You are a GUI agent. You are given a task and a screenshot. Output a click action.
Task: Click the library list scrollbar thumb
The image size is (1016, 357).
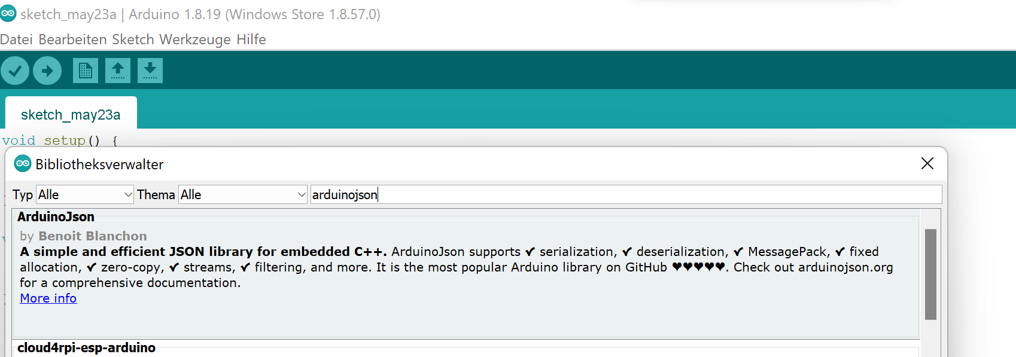930,274
